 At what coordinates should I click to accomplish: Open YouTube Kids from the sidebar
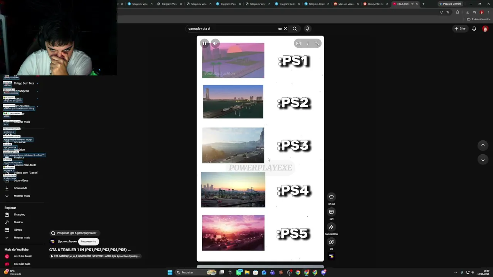(22, 264)
